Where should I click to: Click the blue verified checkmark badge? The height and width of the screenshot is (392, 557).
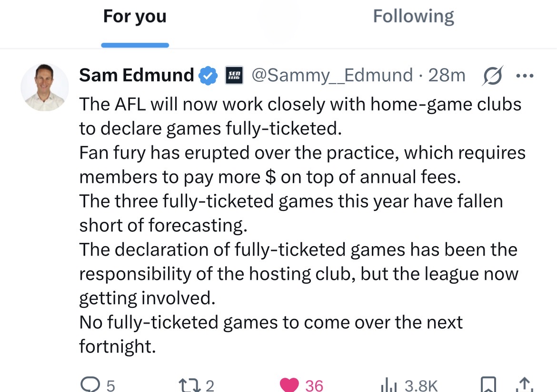pos(208,76)
